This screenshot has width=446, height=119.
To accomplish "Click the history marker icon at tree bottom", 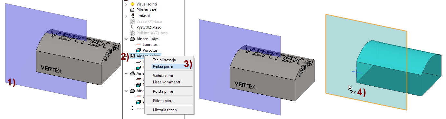I will (x=132, y=108).
